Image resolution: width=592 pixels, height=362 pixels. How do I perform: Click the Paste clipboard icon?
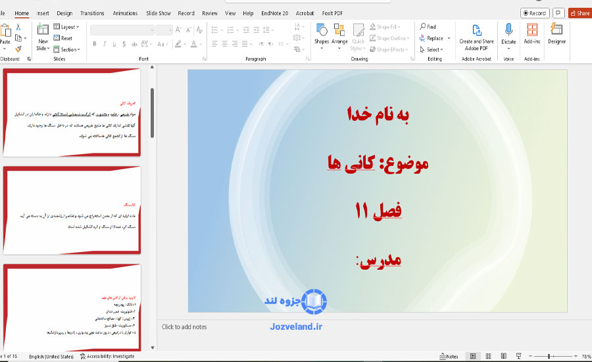pos(5,30)
